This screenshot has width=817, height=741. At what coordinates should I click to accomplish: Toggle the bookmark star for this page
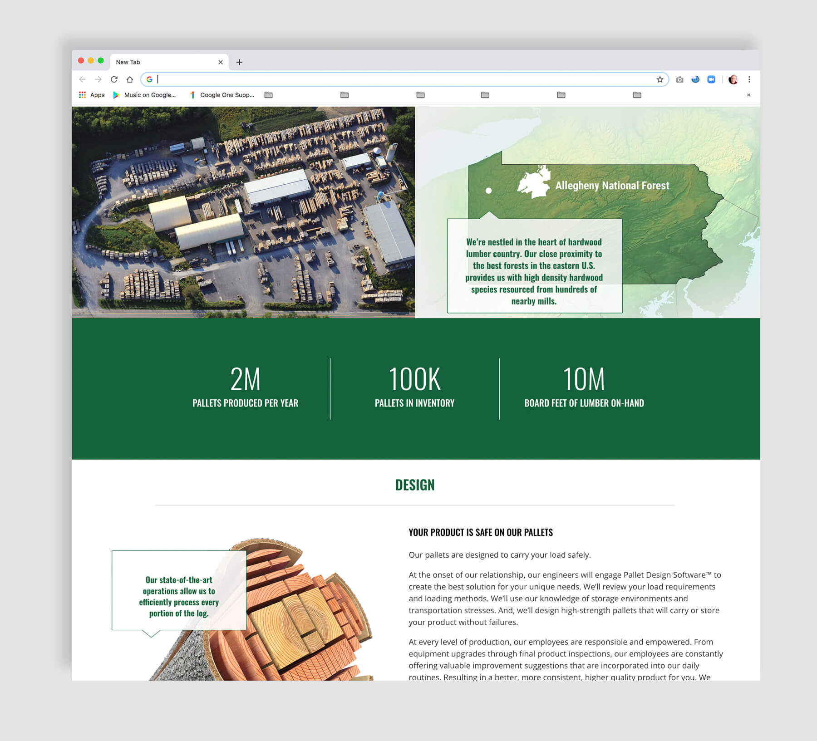coord(659,79)
